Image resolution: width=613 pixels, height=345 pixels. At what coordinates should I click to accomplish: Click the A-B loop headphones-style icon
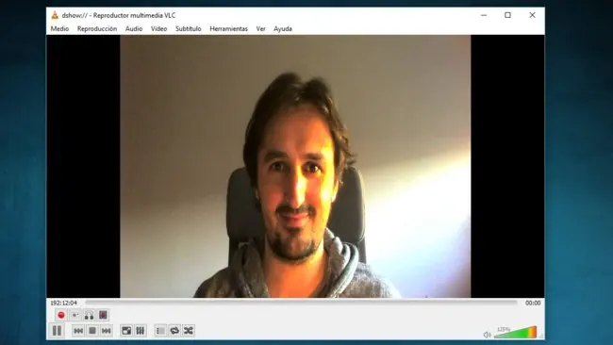pyautogui.click(x=90, y=315)
